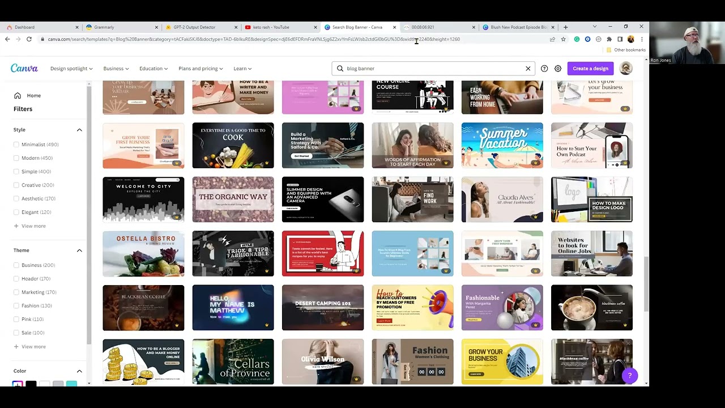Screen dimensions: 725x408
Task: Click View more under Style
Action: (x=33, y=226)
